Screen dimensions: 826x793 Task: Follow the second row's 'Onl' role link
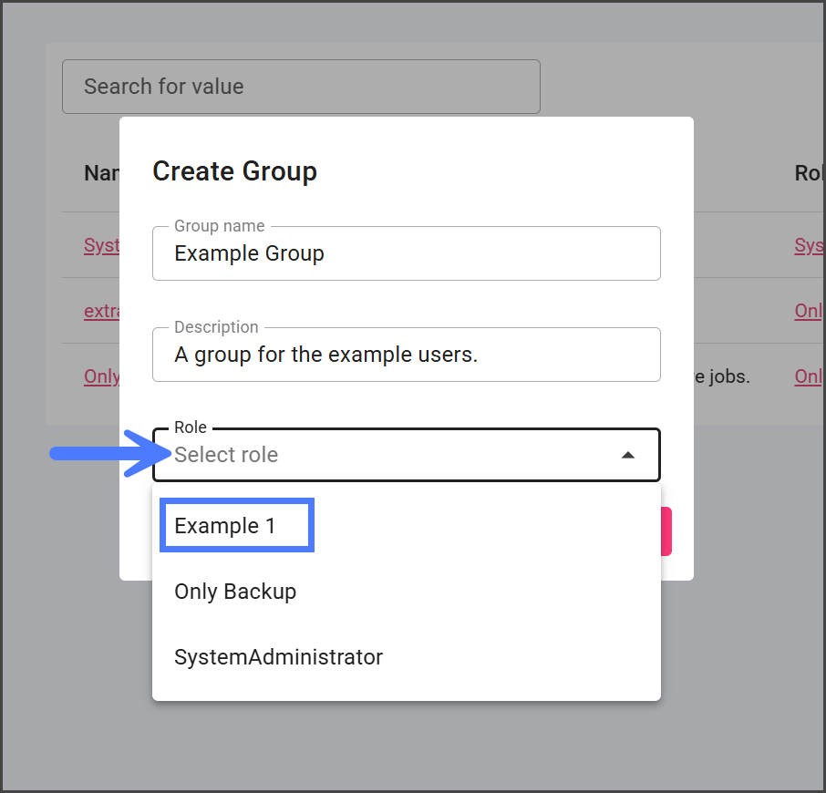click(809, 311)
